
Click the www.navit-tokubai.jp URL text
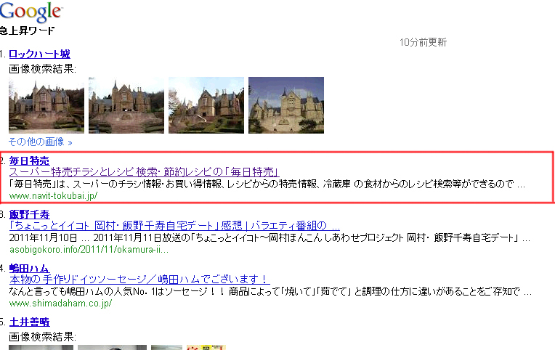(x=53, y=196)
